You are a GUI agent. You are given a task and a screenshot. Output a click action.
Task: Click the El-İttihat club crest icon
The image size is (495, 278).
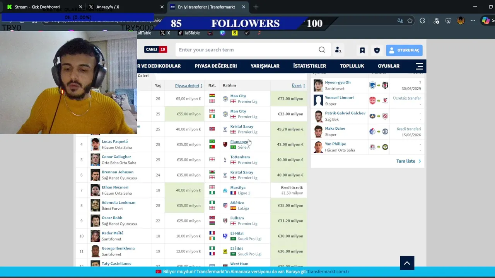click(225, 251)
